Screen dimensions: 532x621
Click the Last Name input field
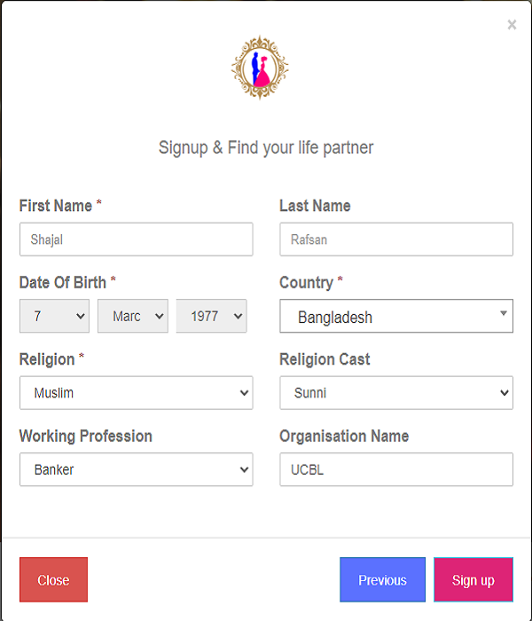point(395,240)
